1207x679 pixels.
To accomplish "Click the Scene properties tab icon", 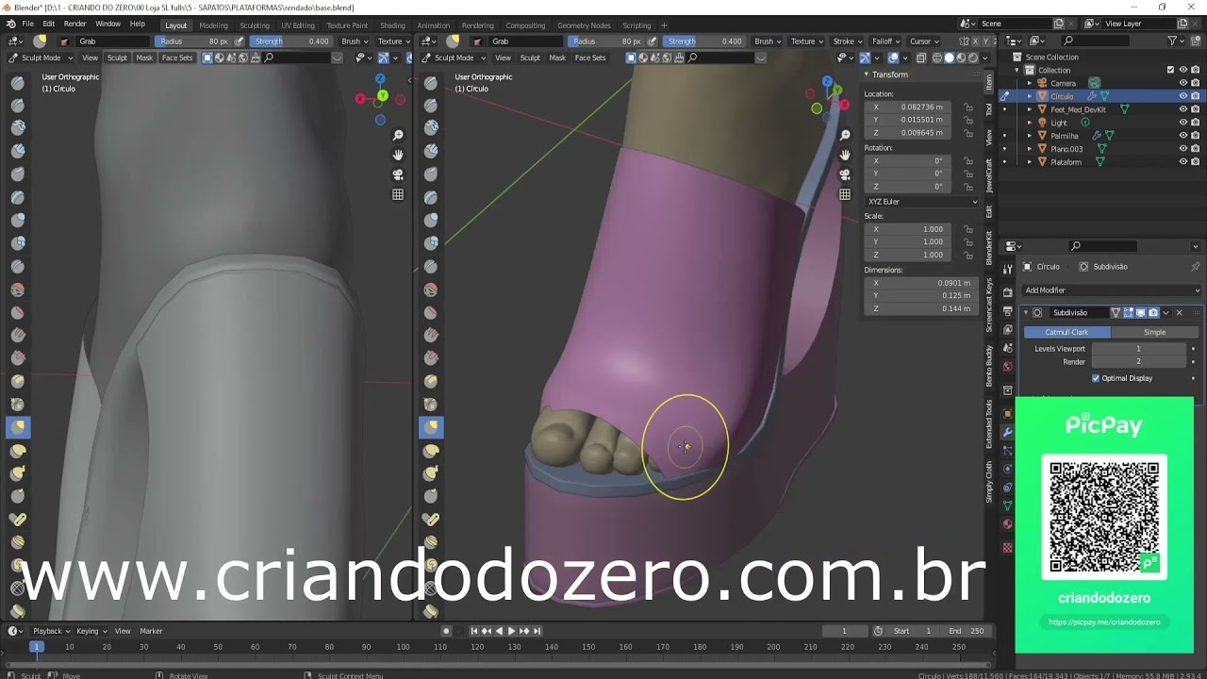I will pos(1008,350).
